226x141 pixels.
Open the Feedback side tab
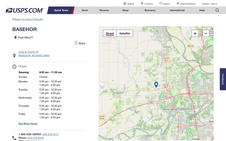[x=223, y=79]
